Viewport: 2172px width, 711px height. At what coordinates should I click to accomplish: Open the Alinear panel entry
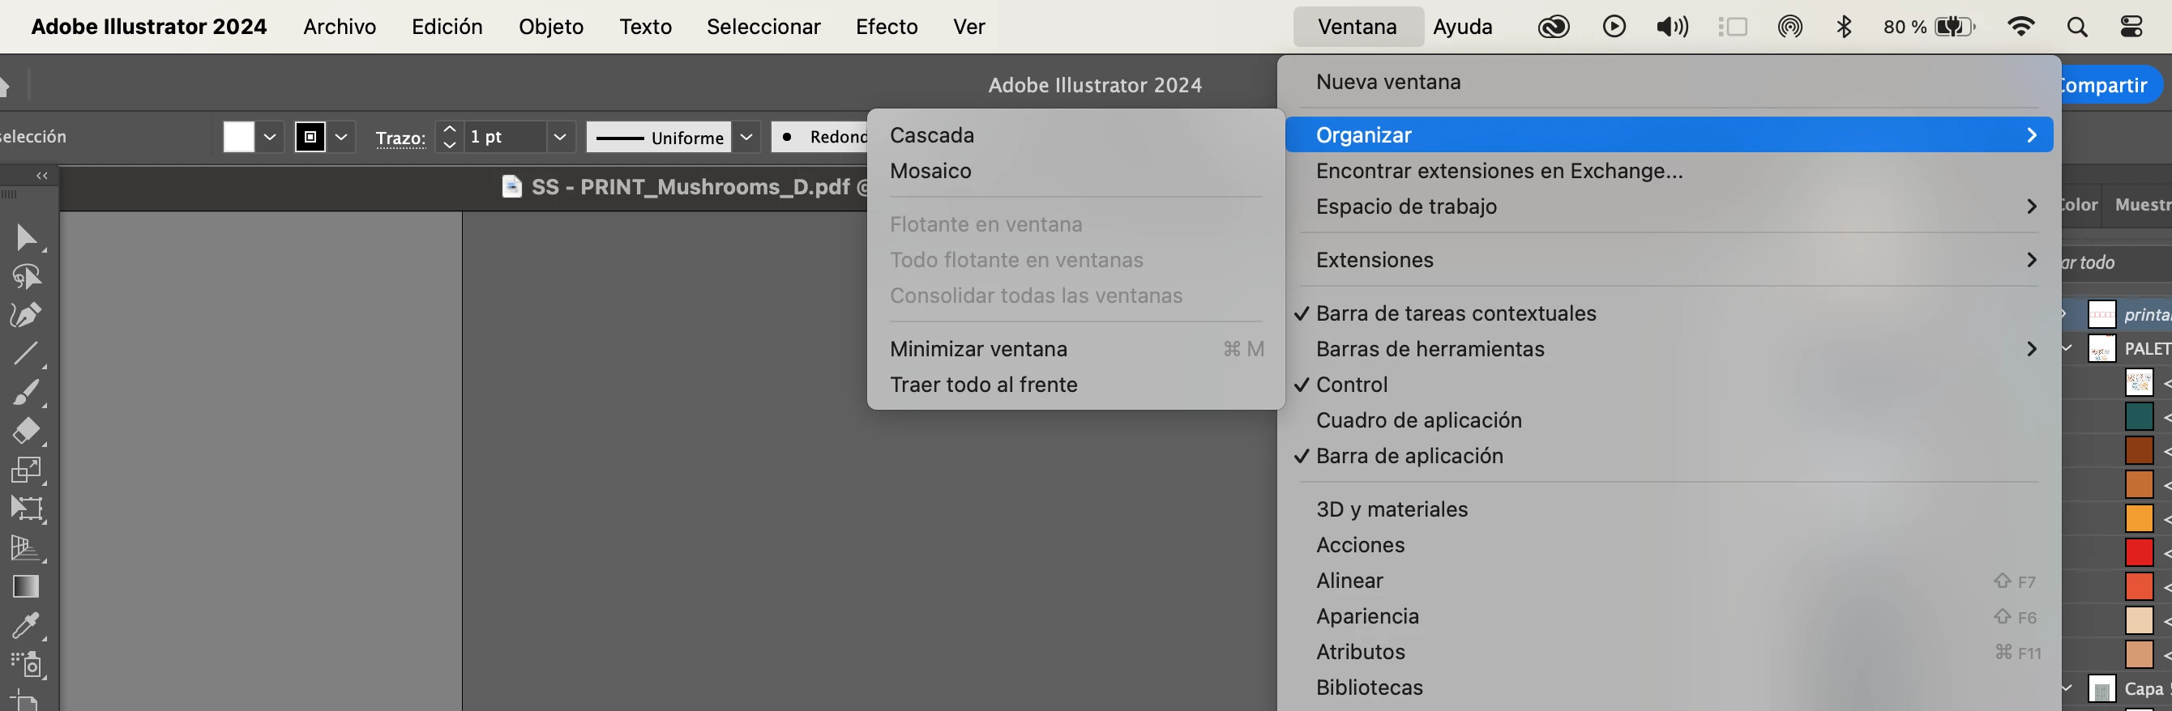point(1670,581)
